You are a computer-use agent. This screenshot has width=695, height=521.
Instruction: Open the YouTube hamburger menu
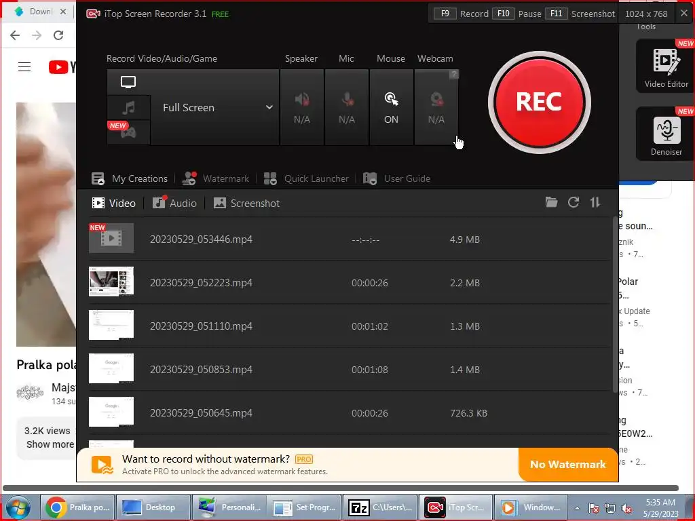[x=24, y=67]
